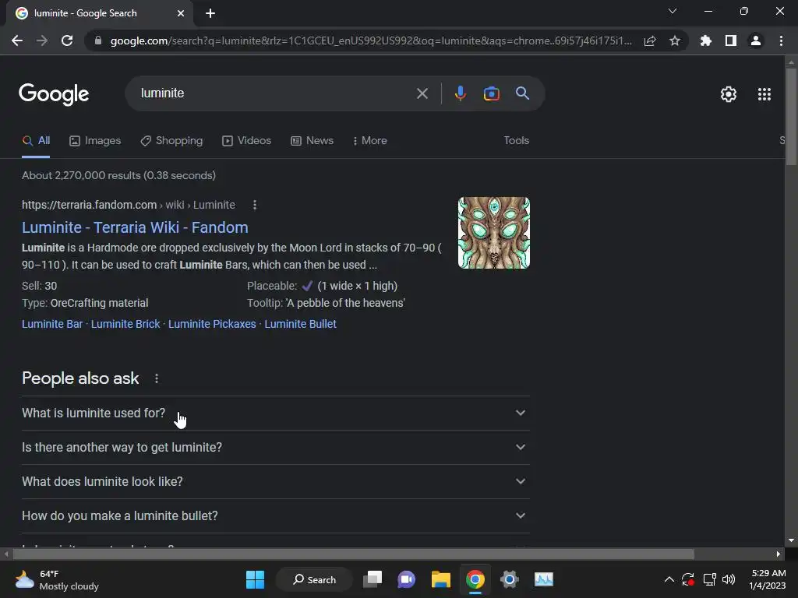Viewport: 798px width, 598px height.
Task: Clear the search query text
Action: tap(422, 93)
